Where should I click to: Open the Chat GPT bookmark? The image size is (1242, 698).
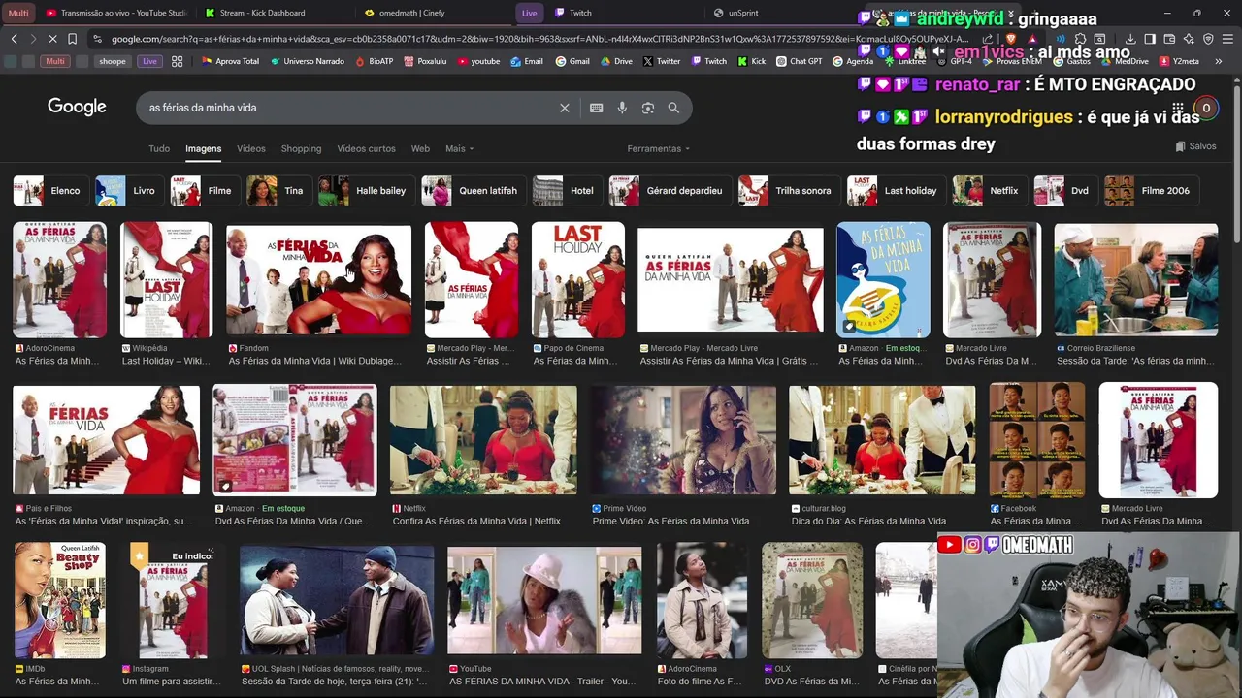(799, 61)
